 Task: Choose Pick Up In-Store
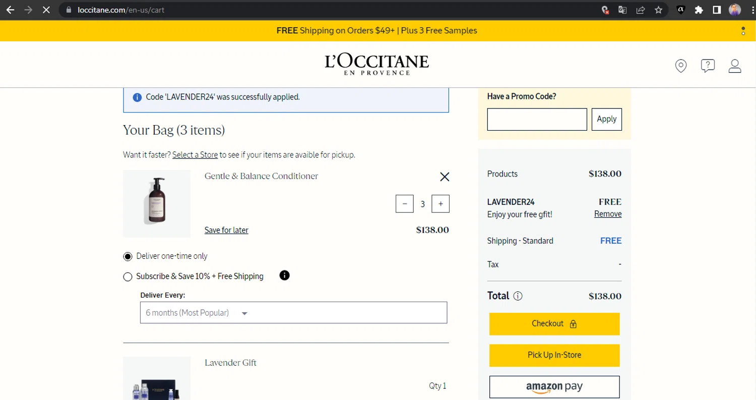click(554, 355)
